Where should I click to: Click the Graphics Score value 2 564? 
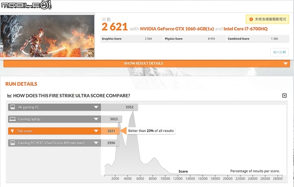(148, 39)
